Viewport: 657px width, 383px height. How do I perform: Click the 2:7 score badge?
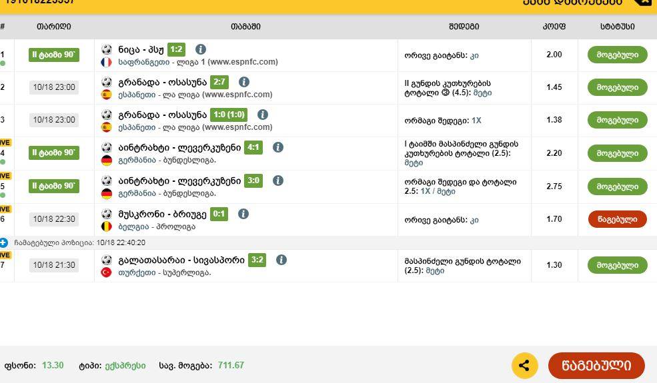(x=219, y=82)
